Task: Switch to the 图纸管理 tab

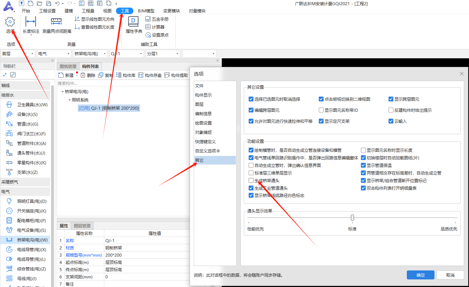Action: pyautogui.click(x=68, y=67)
